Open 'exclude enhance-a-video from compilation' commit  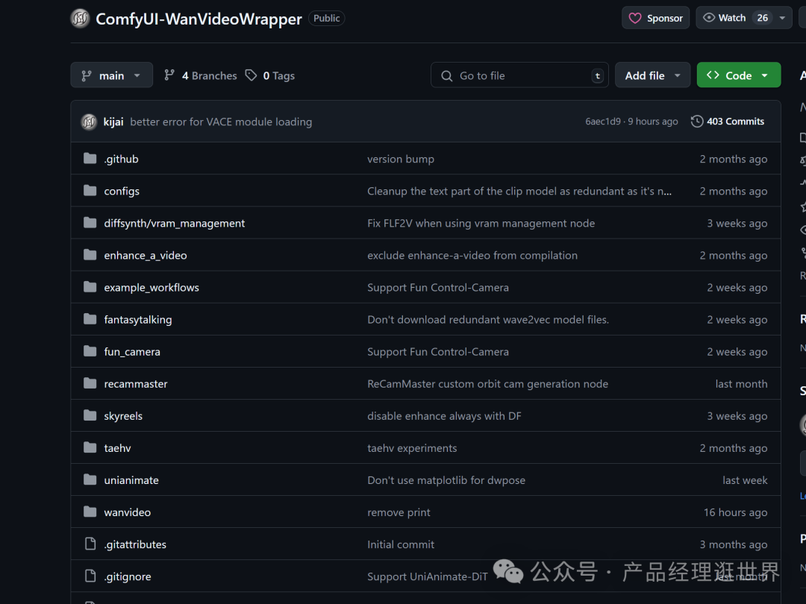click(x=472, y=255)
